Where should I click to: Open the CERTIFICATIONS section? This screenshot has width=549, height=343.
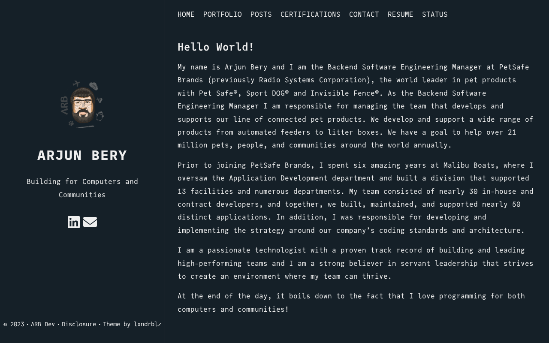(x=311, y=15)
